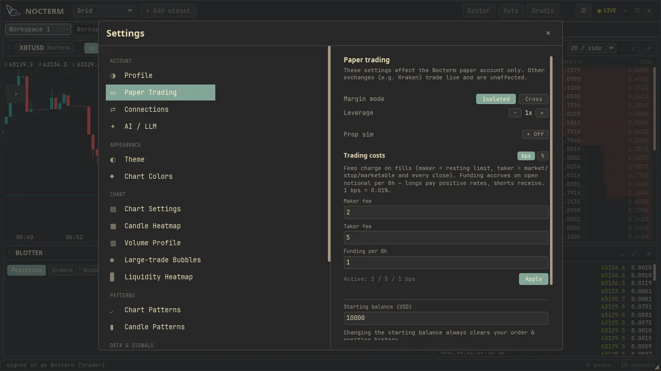The image size is (661, 371).
Task: Go to Theme settings
Action: (161, 160)
